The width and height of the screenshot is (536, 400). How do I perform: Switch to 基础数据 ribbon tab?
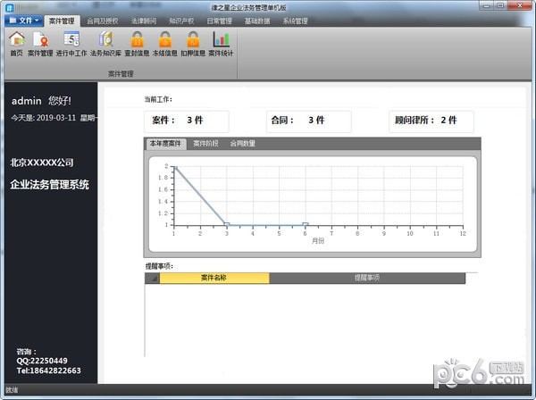[x=257, y=21]
